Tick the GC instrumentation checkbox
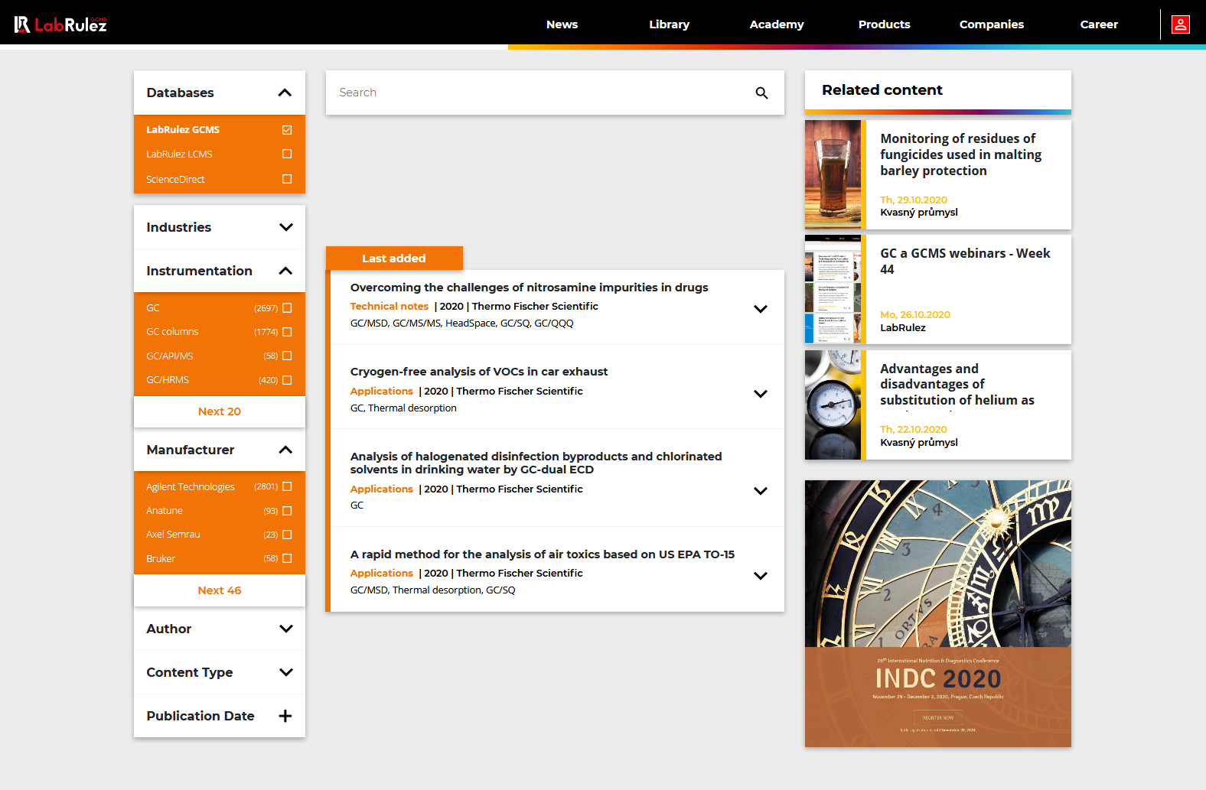 [287, 307]
